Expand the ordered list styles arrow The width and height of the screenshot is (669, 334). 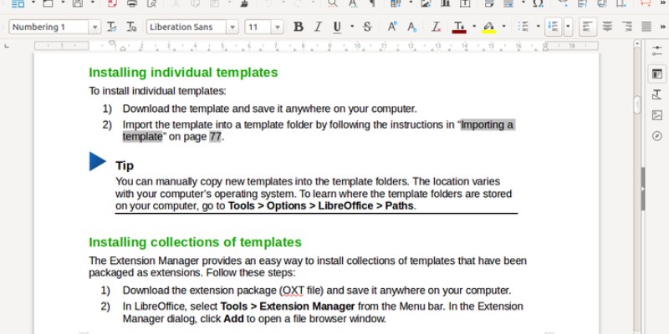(x=568, y=27)
